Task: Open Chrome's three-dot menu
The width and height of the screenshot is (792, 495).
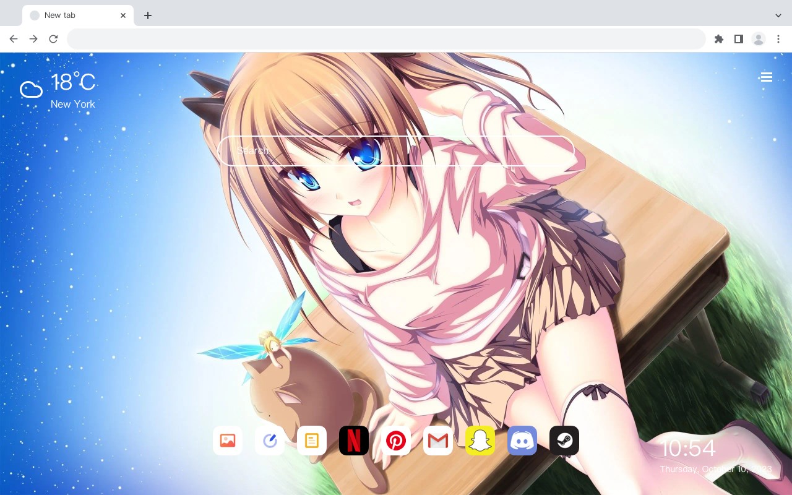Action: pyautogui.click(x=778, y=39)
